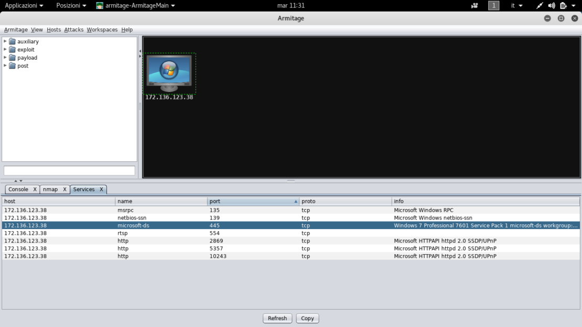Click the workspace indicator showing 1
This screenshot has width=582, height=327.
point(493,6)
